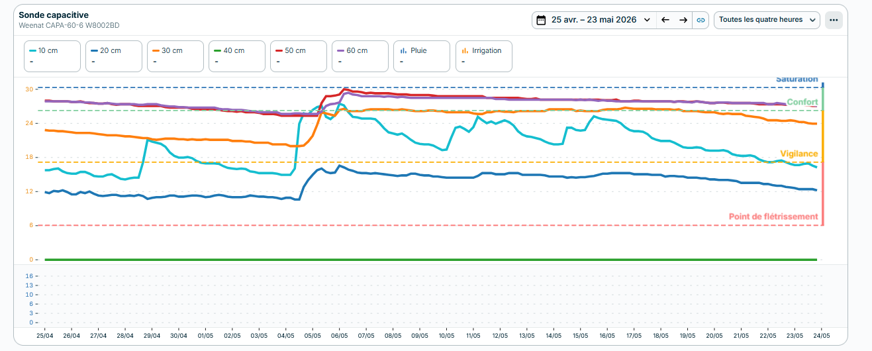Viewport: 872px width, 351px height.
Task: Toggle the 20 cm depth series
Action: tap(114, 56)
